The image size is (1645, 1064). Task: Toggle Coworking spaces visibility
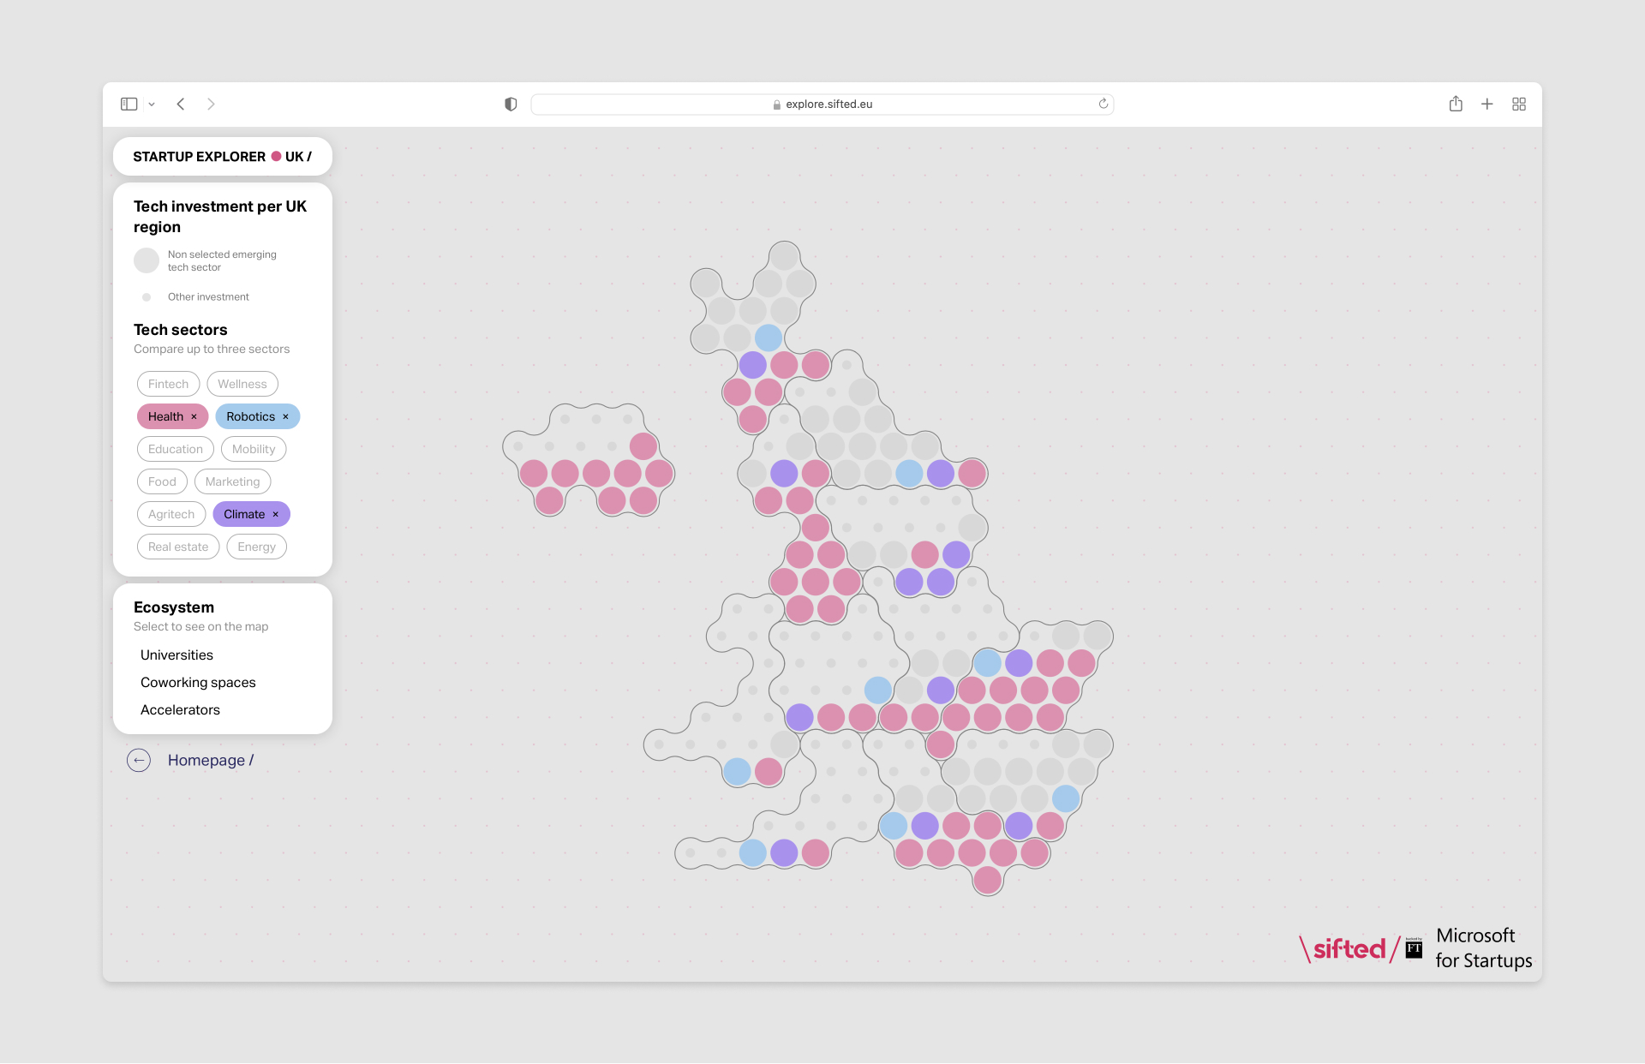198,682
